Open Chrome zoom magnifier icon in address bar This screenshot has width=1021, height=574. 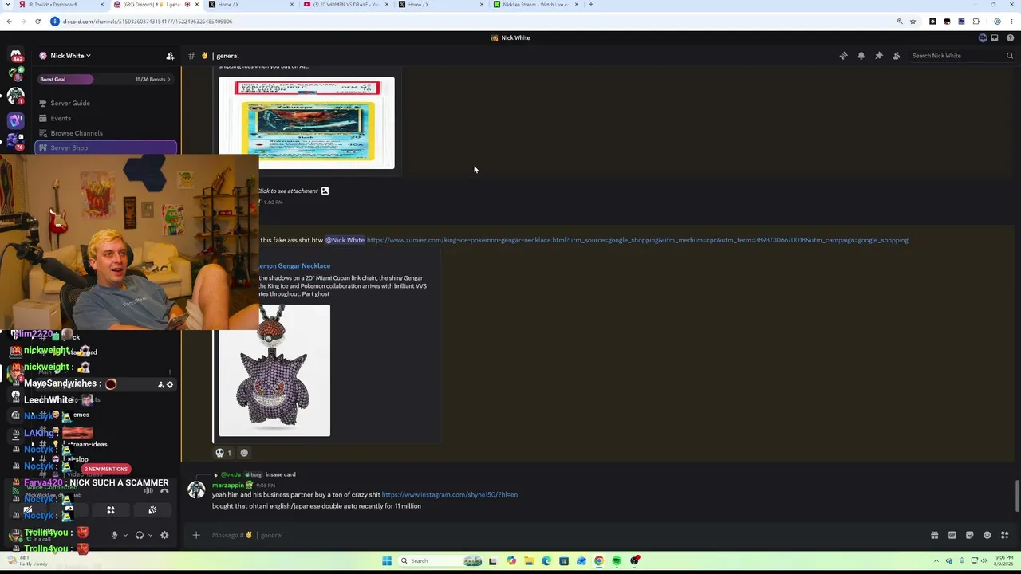click(900, 22)
